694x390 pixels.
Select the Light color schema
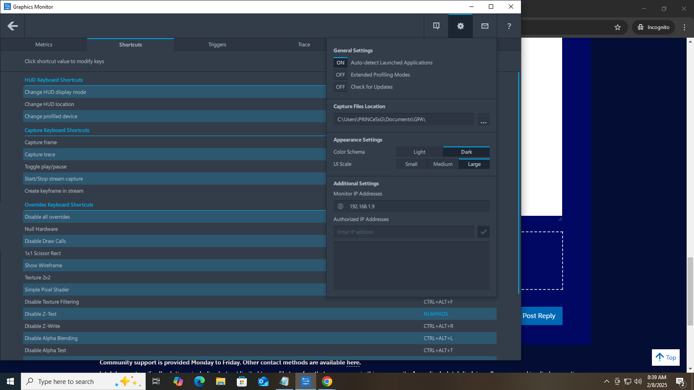click(419, 152)
